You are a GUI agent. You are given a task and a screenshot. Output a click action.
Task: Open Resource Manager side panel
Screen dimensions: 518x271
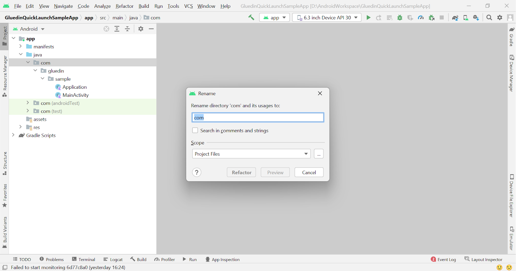(x=5, y=76)
